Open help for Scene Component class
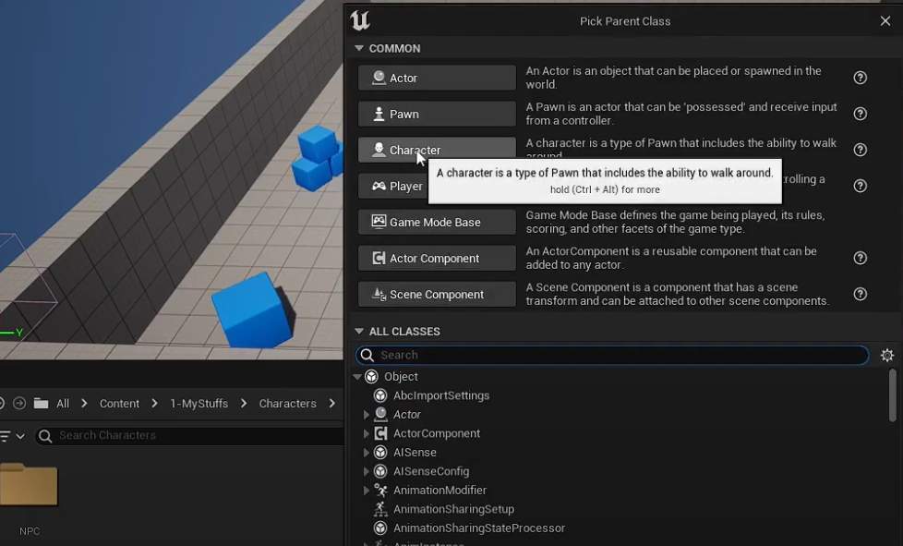The height and width of the screenshot is (546, 903). 860,295
